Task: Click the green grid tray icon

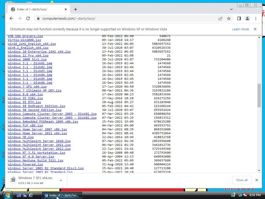Action: coord(233,195)
